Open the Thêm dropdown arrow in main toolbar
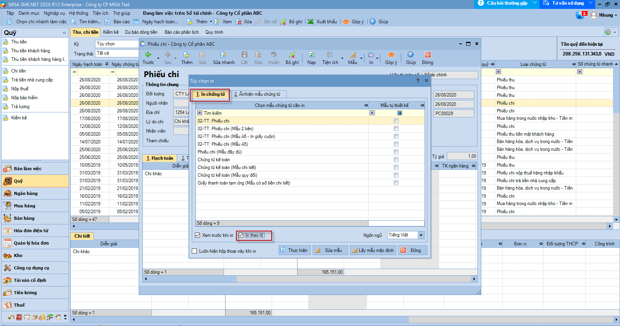 [211, 22]
